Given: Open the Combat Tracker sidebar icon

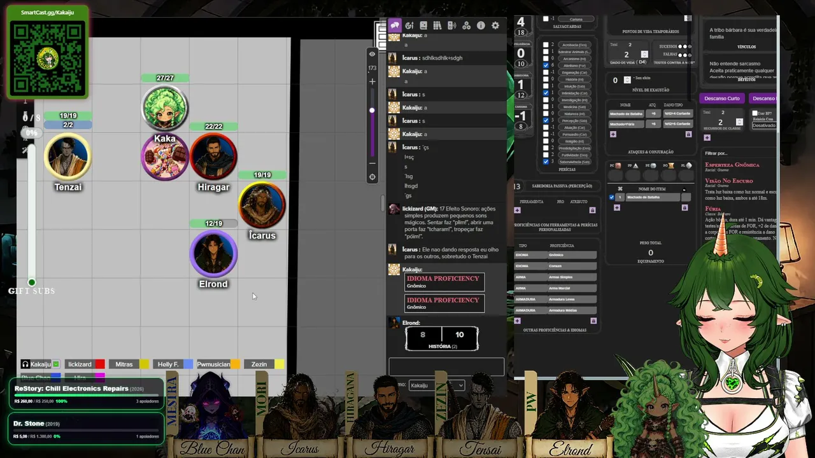Looking at the screenshot, I should [409, 25].
